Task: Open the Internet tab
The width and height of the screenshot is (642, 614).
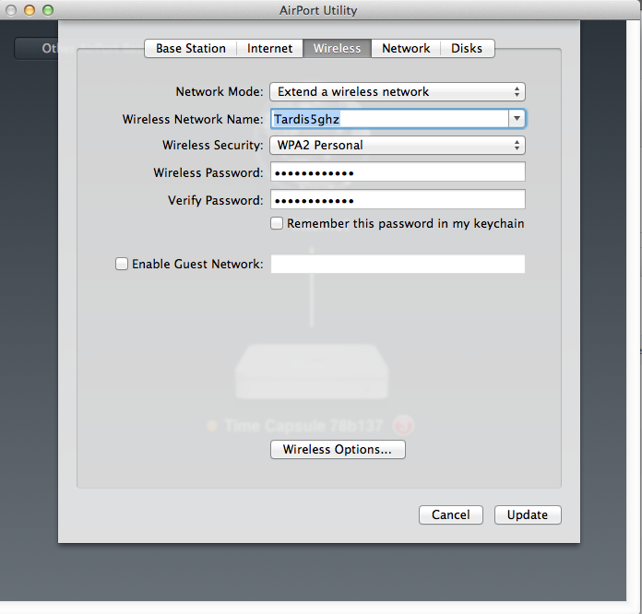Action: [x=270, y=48]
